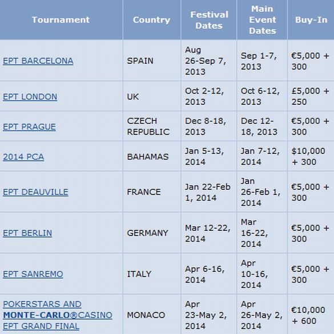334x334 pixels.
Task: Select the Mar 12-22, 2014 festival dates cell
Action: coord(209,233)
